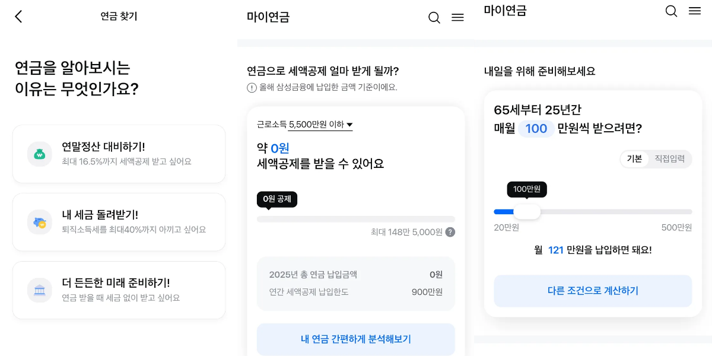Click search icon in the right 마이연금 header
712x356 pixels.
click(671, 11)
